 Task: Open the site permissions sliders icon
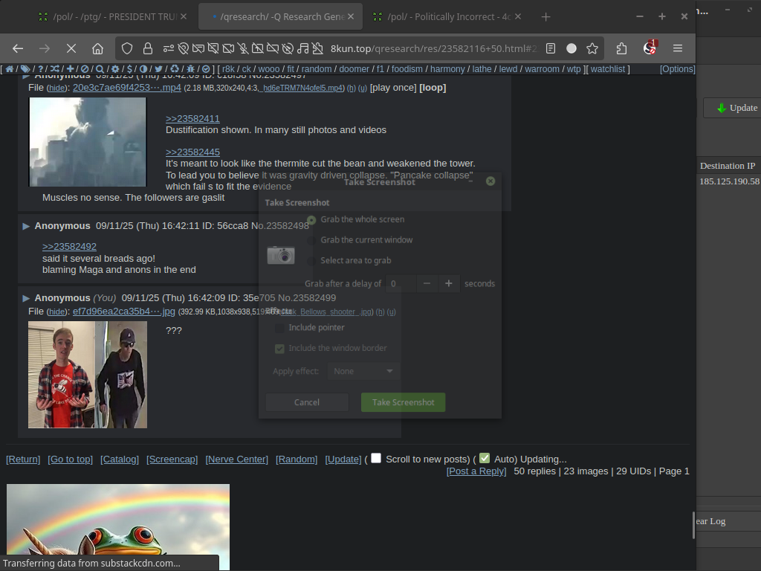169,48
